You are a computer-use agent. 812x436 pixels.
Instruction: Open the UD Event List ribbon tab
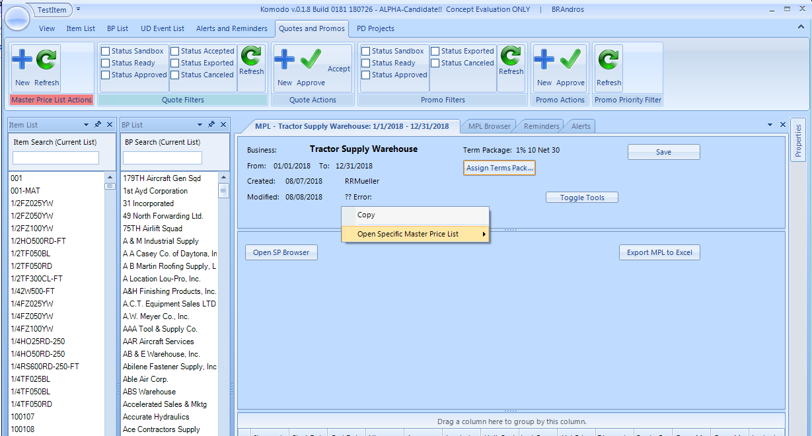163,28
